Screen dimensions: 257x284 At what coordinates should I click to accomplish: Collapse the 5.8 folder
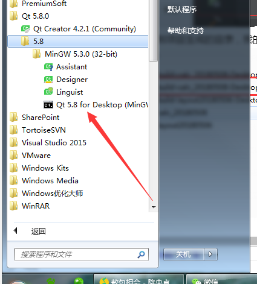(x=78, y=42)
